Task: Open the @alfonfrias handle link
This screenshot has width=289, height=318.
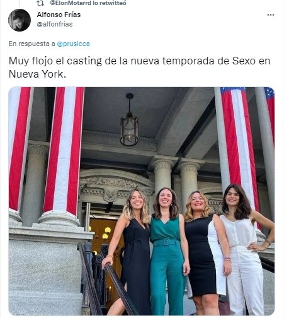Action: pos(55,24)
